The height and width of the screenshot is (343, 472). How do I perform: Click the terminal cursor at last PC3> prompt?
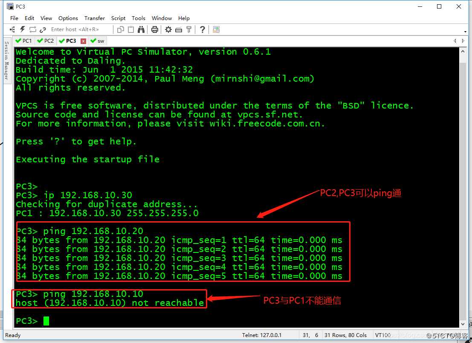[x=46, y=321]
